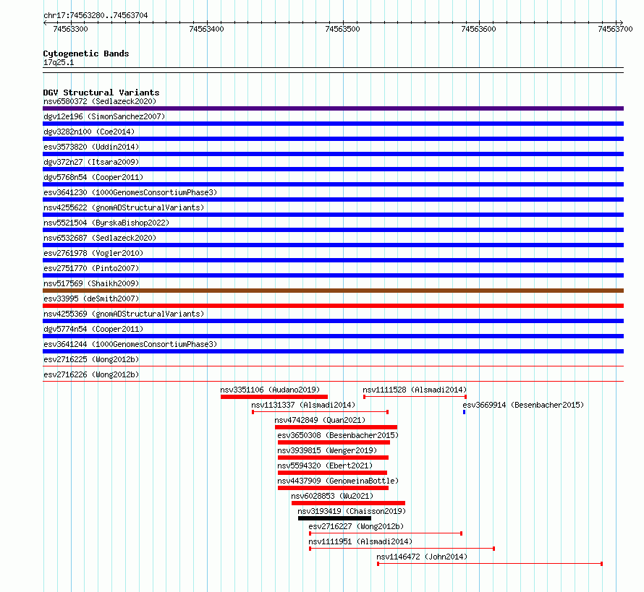The height and width of the screenshot is (592, 644).
Task: Select esv2751770 (Pinto2007) label
Action: tap(91, 268)
